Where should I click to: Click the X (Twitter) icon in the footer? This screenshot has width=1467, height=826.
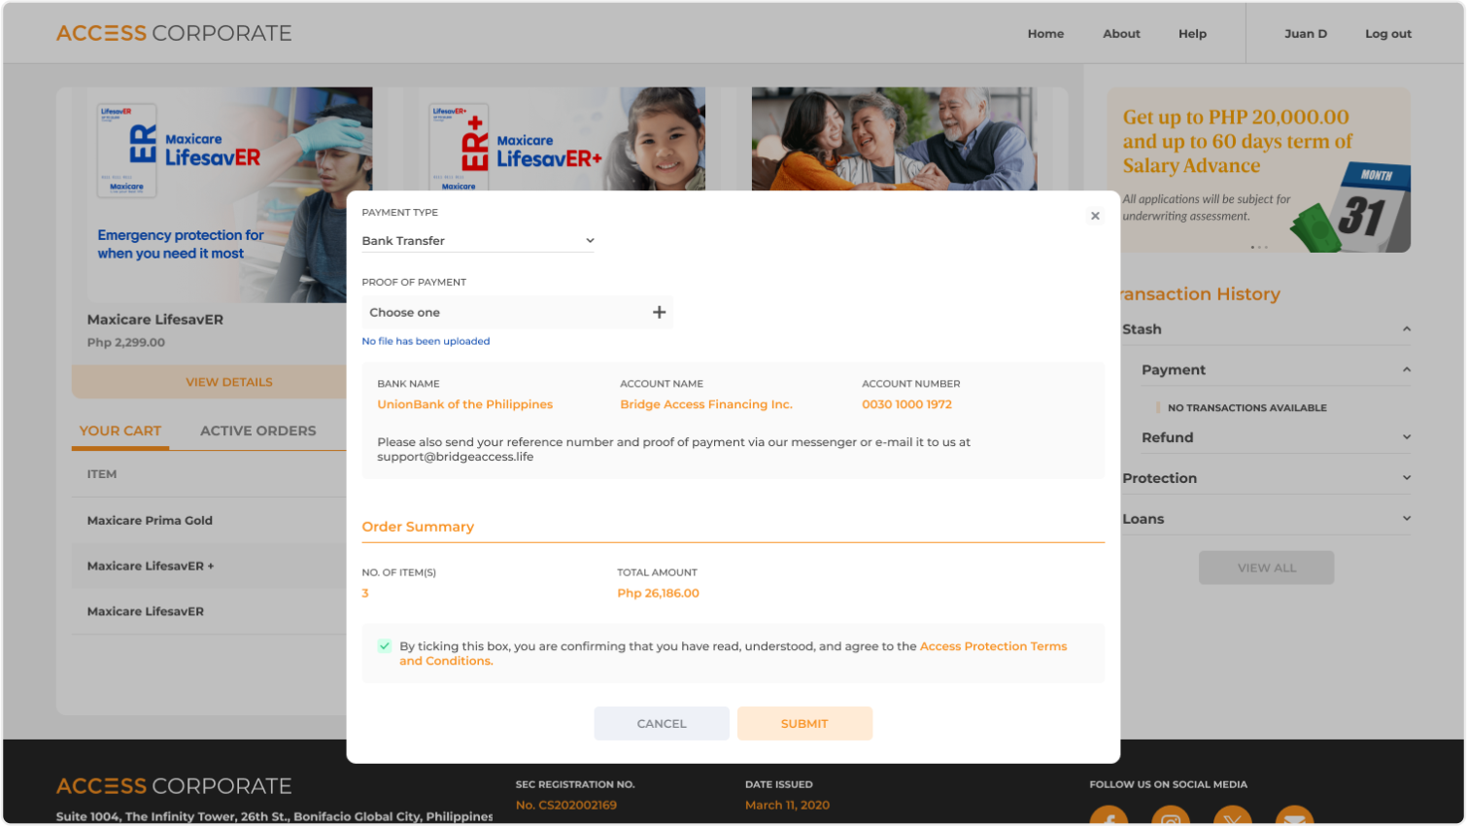[1233, 816]
